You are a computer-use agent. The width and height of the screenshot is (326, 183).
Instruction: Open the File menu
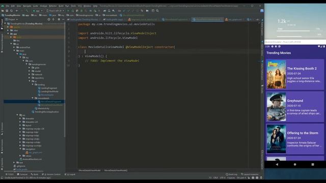(8, 6)
